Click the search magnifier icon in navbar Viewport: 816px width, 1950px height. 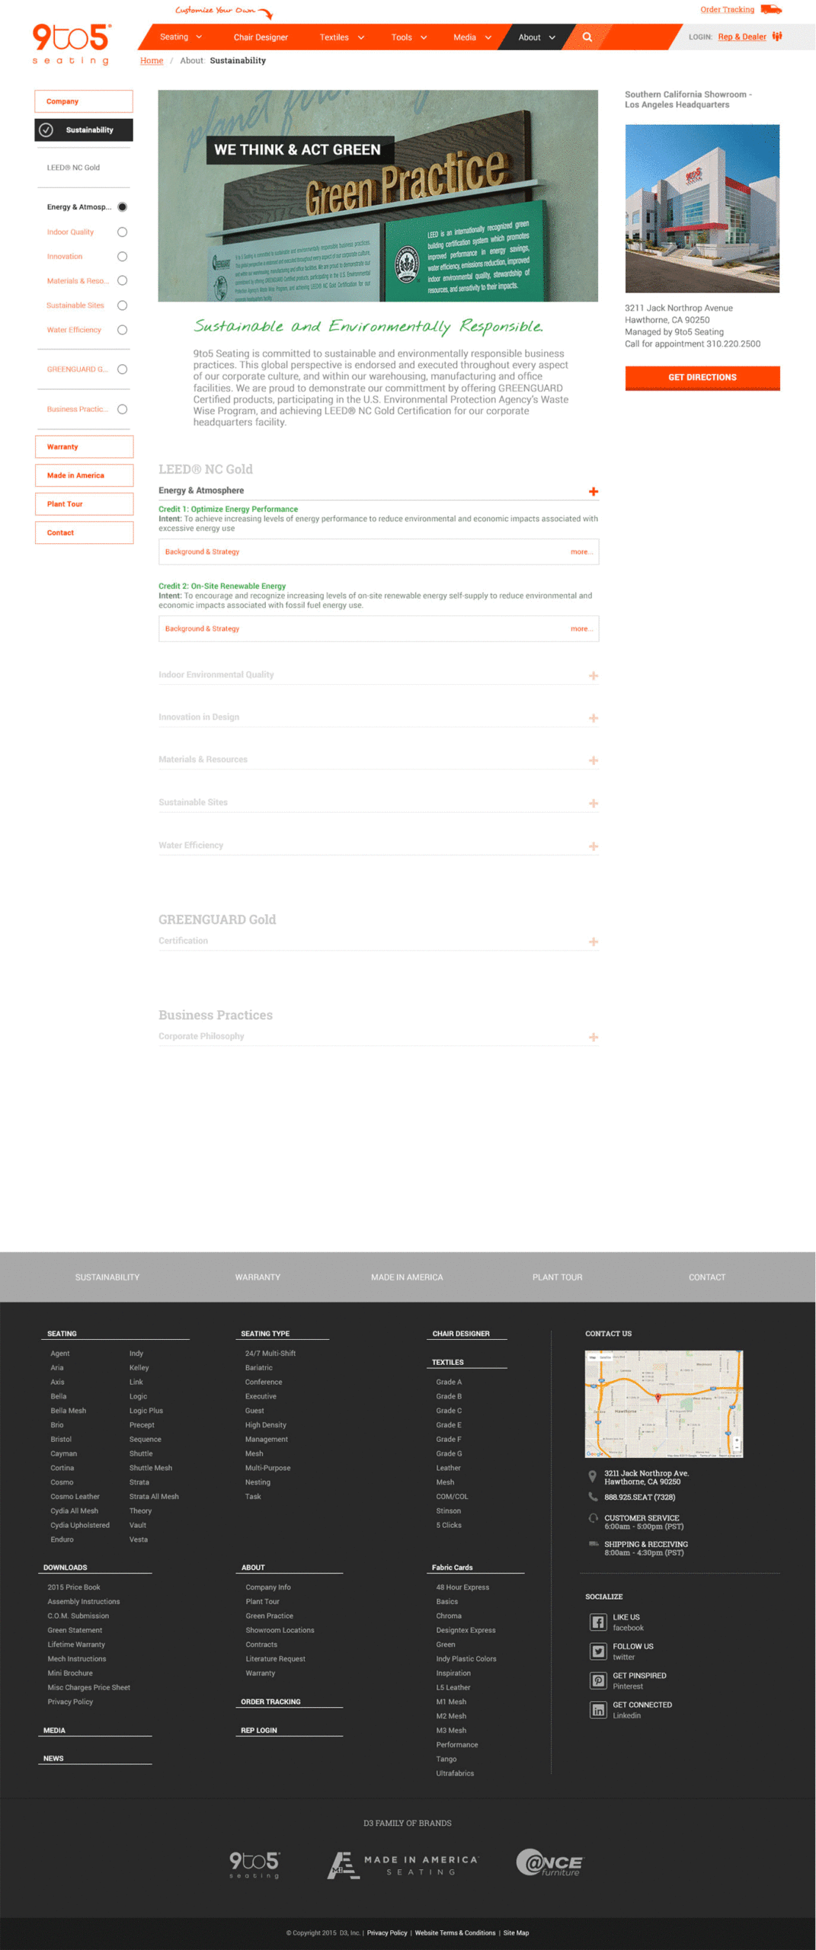tap(587, 37)
